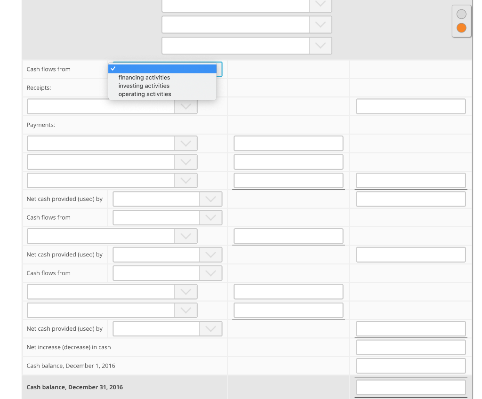This screenshot has width=482, height=399.
Task: Click the first payment amount field
Action: click(x=289, y=144)
